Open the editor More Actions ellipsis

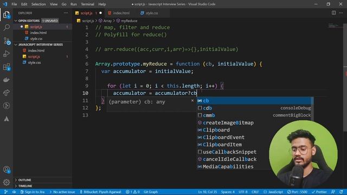click(341, 13)
